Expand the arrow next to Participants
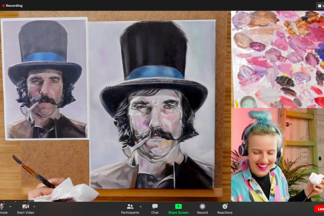This screenshot has height=216, width=324. coord(141,206)
